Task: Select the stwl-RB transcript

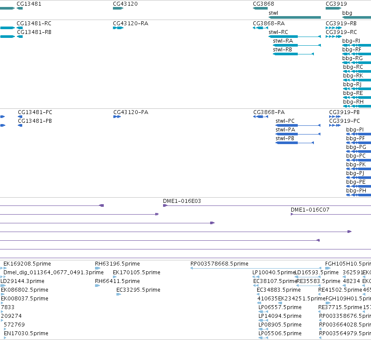Action: (282, 50)
